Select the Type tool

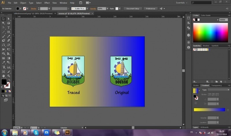pyautogui.click(x=9, y=27)
